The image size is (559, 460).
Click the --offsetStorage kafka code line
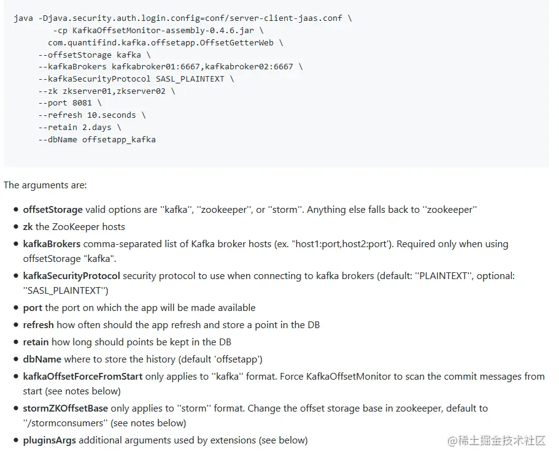point(94,55)
